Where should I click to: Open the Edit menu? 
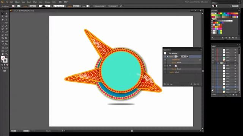click(x=12, y=2)
